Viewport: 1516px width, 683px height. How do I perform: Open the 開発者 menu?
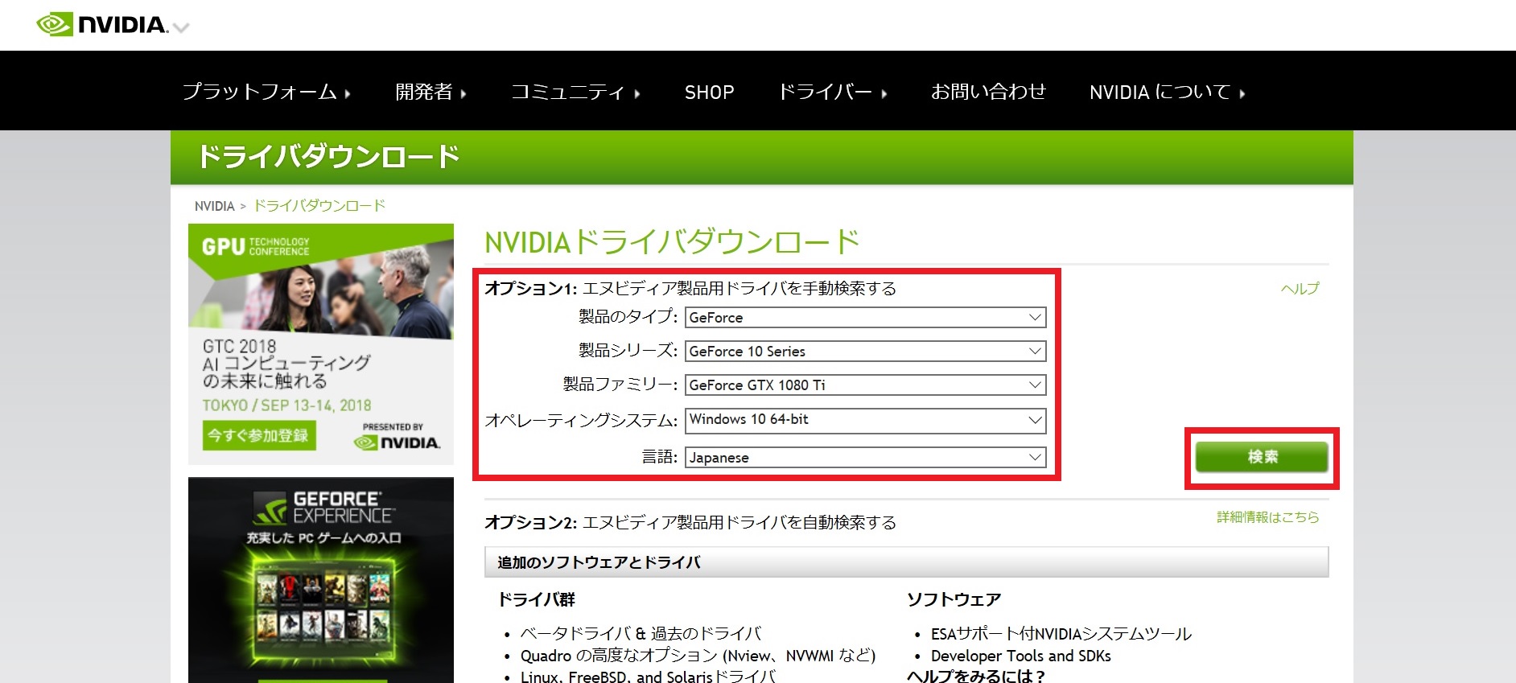[x=430, y=93]
